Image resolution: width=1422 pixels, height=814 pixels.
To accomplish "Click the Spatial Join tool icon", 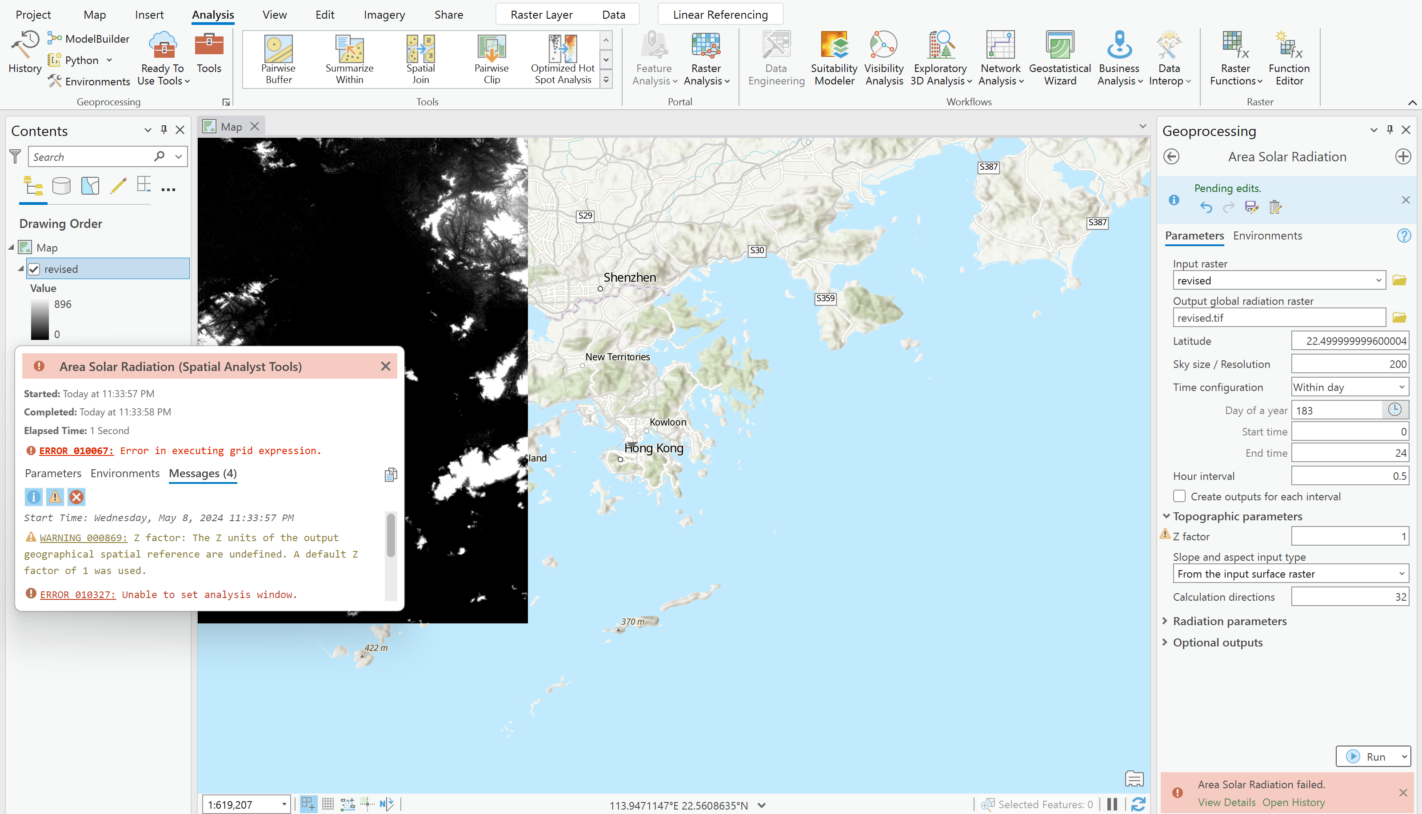I will click(420, 49).
